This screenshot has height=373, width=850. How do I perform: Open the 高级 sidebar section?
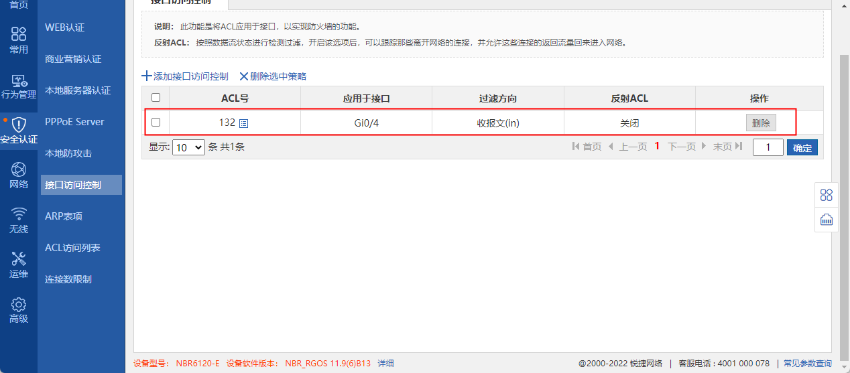(x=19, y=310)
